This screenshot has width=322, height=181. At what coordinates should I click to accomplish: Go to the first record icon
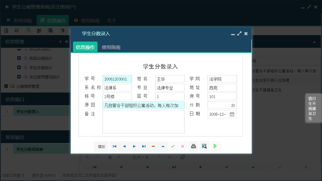point(114,146)
